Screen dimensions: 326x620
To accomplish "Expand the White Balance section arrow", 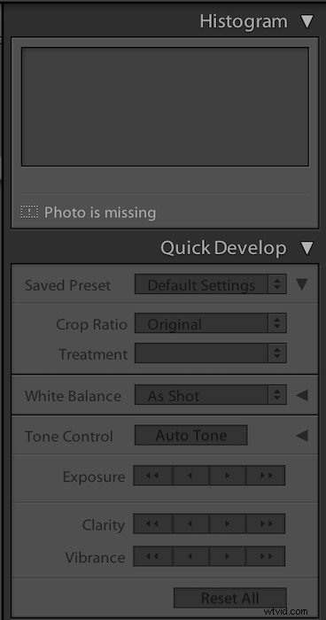I will coord(302,395).
